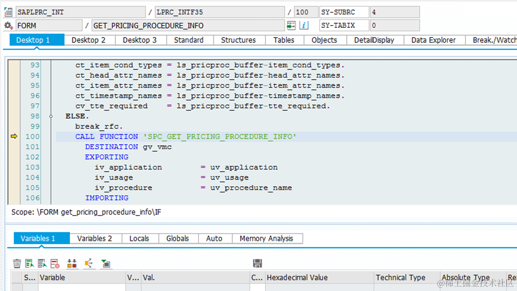Image resolution: width=517 pixels, height=291 pixels.
Task: Click the Variable column header
Action: 82,278
